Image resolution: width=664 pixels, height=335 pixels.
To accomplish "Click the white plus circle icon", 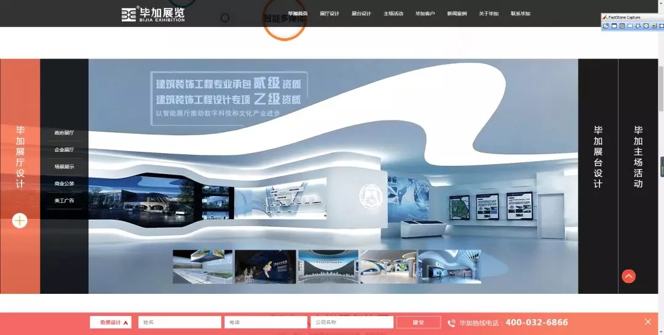I will (x=20, y=221).
